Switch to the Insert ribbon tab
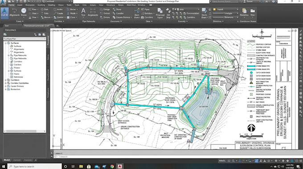The image size is (303, 169). pyautogui.click(x=20, y=5)
